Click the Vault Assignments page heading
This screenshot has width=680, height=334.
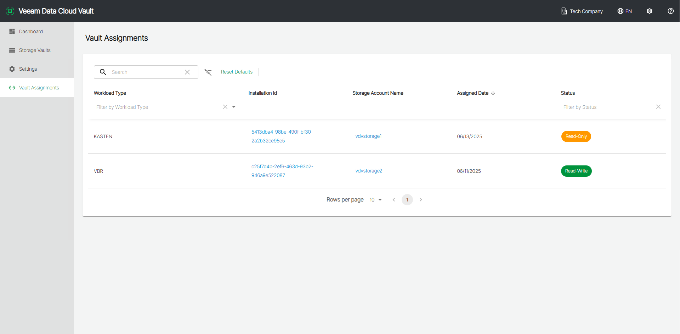tap(117, 38)
